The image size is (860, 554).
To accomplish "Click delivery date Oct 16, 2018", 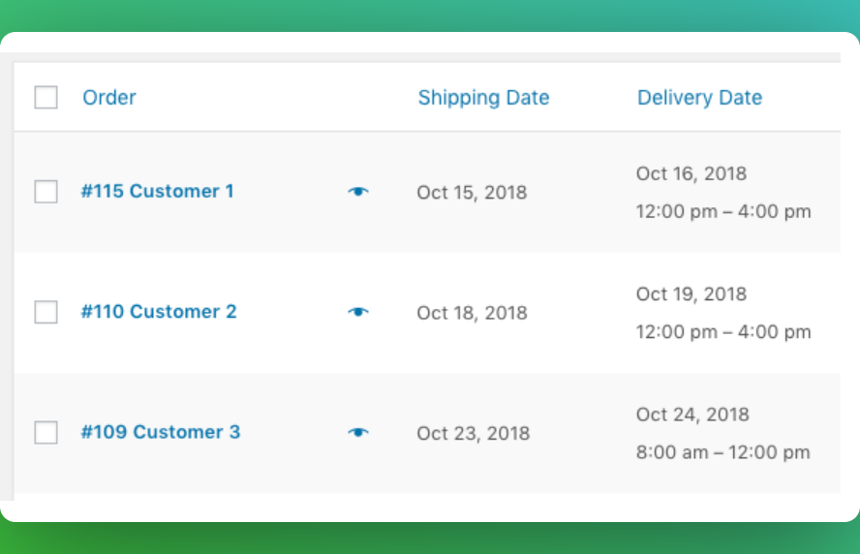I will point(691,174).
